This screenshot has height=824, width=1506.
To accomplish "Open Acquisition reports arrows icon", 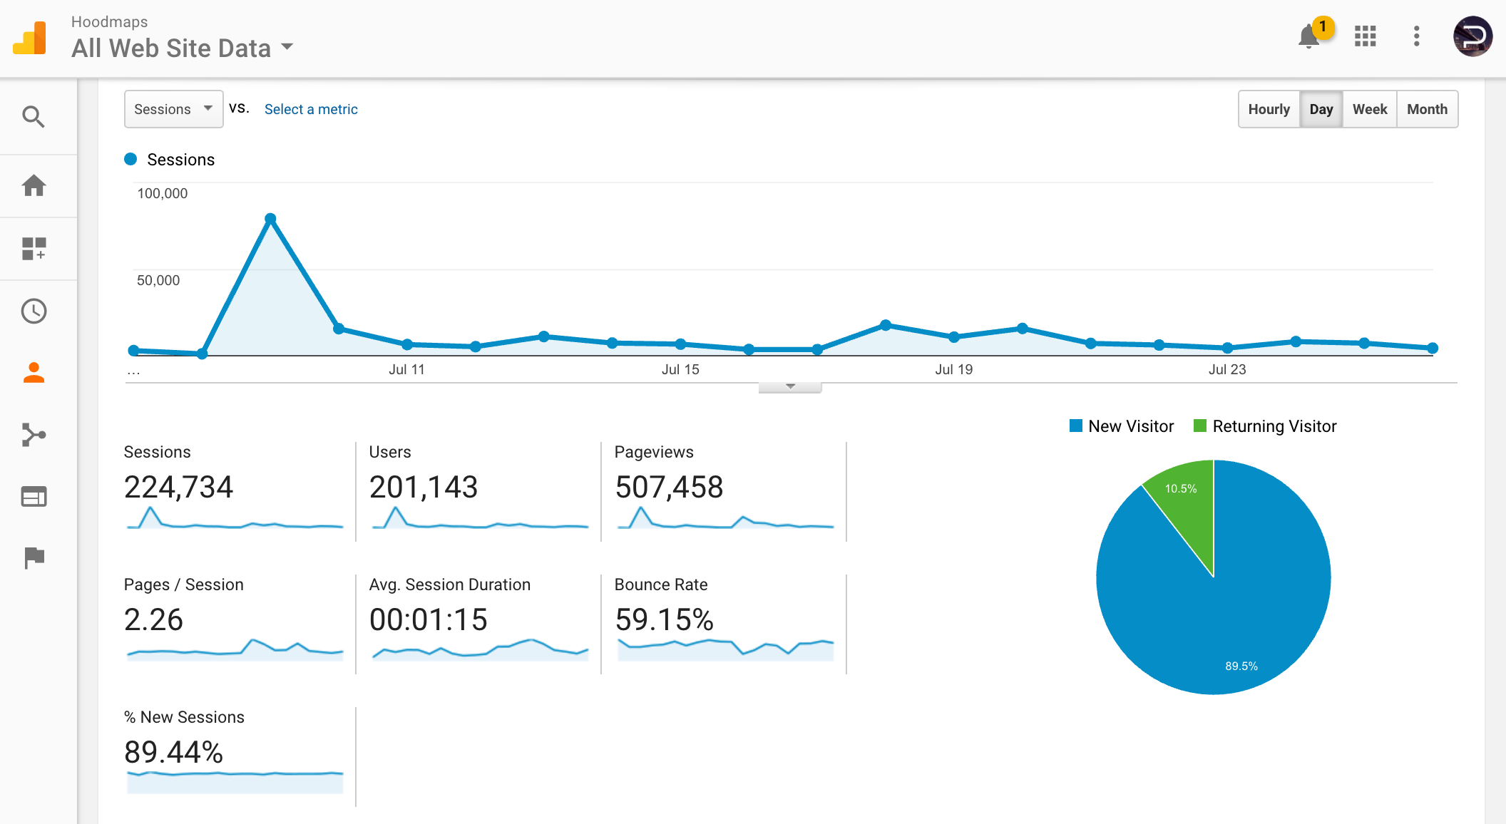I will coord(34,435).
